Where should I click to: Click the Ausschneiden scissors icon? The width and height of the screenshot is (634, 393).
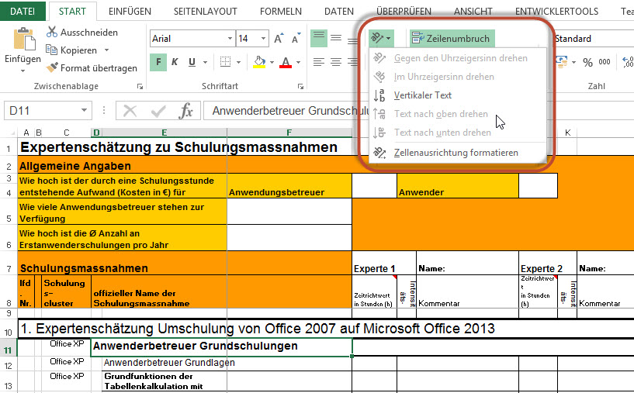click(x=53, y=33)
